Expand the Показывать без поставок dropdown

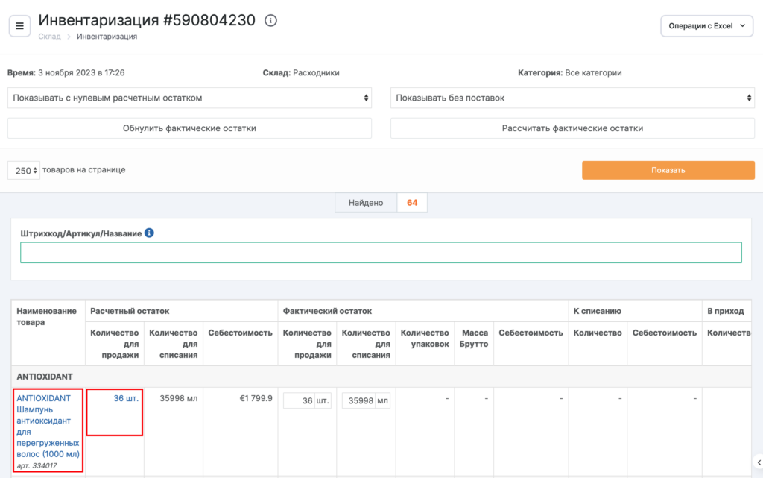coord(572,98)
